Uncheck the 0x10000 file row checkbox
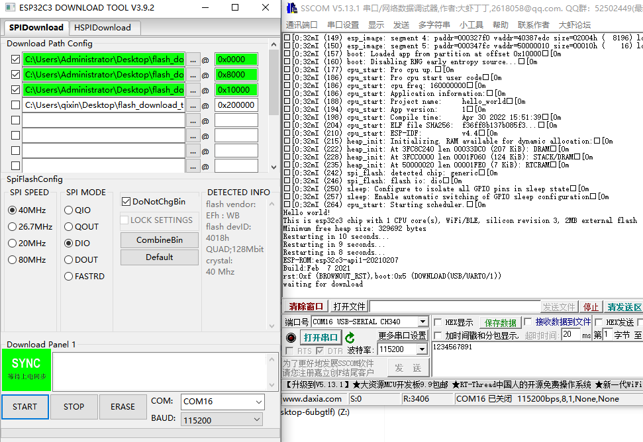The image size is (643, 442). click(16, 90)
